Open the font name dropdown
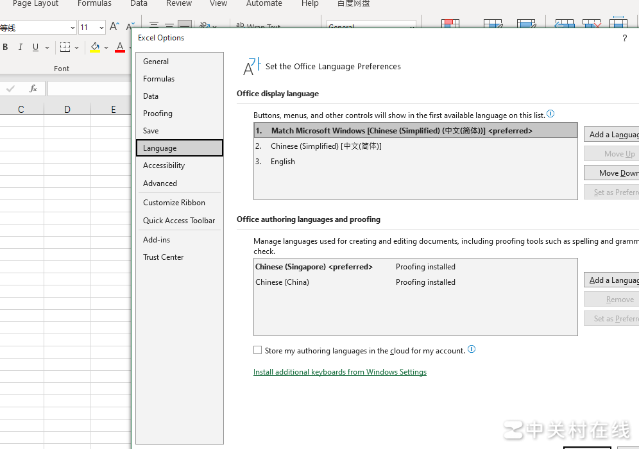Image resolution: width=639 pixels, height=449 pixels. [x=72, y=28]
